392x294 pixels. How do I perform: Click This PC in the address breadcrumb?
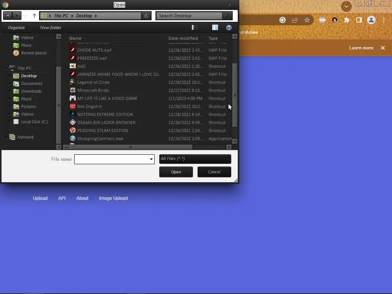tap(61, 16)
